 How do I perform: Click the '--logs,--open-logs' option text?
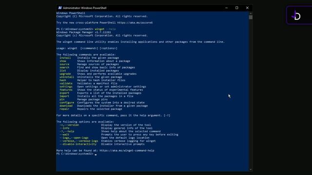(x=74, y=138)
